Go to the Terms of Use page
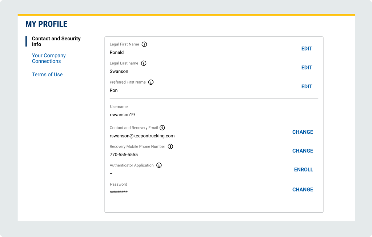Viewport: 372px width, 237px height. pos(47,75)
